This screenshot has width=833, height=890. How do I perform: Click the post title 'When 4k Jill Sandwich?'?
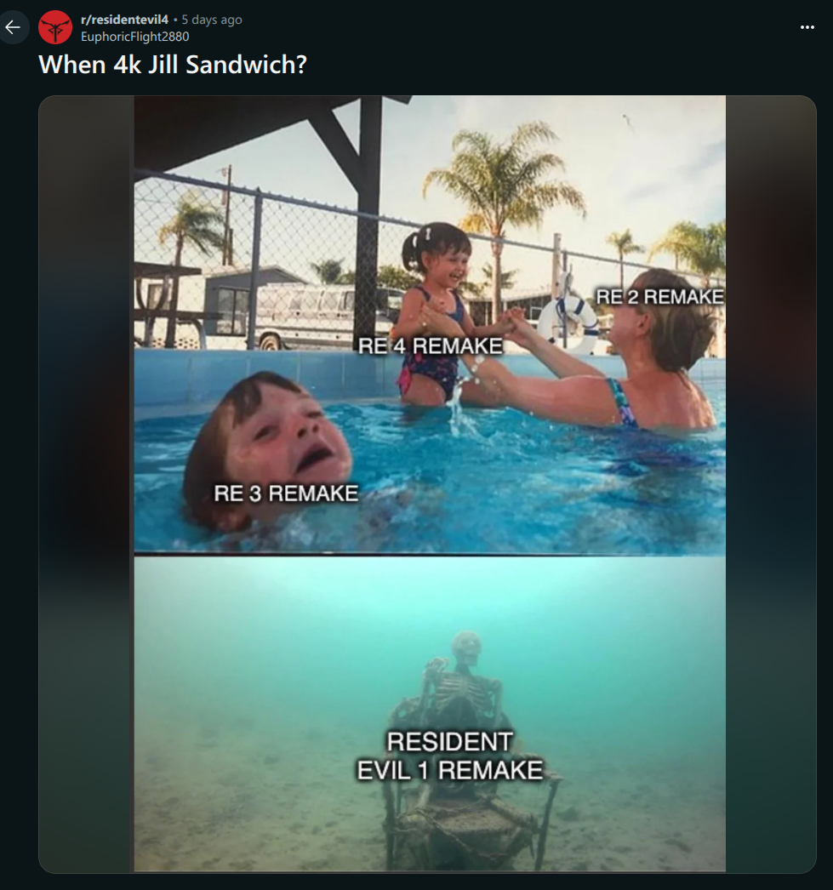173,64
